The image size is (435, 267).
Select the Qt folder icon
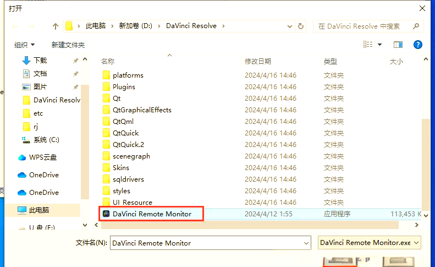click(x=106, y=99)
